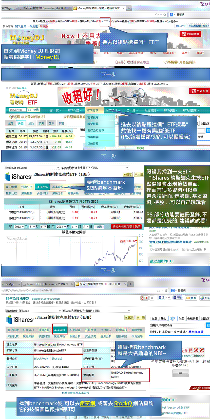Open the 個人理財~從記帳開始Free link
The width and height of the screenshot is (210, 419).
193,26
